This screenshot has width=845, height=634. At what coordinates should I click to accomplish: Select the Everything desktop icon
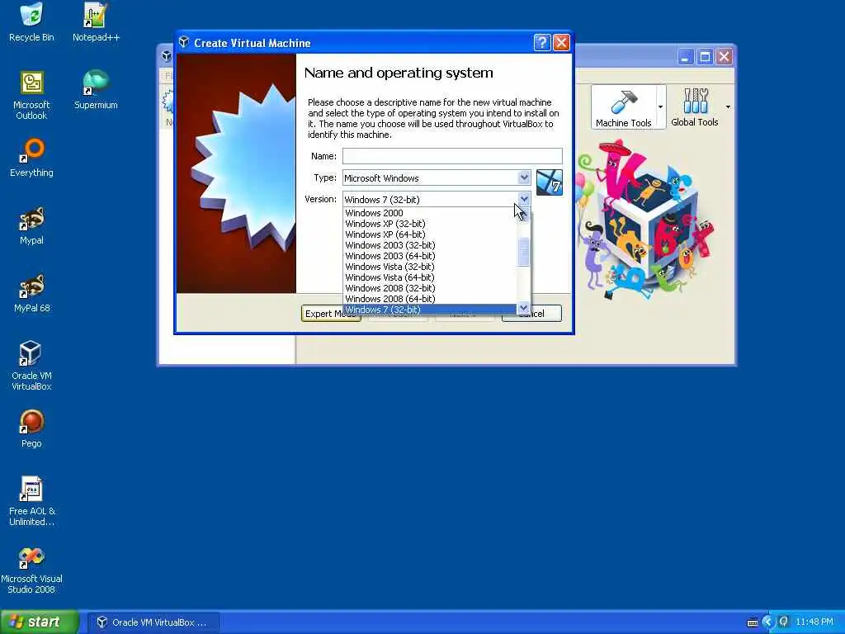click(x=31, y=158)
